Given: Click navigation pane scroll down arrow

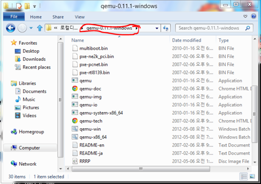Looking at the screenshot, I should [61, 169].
